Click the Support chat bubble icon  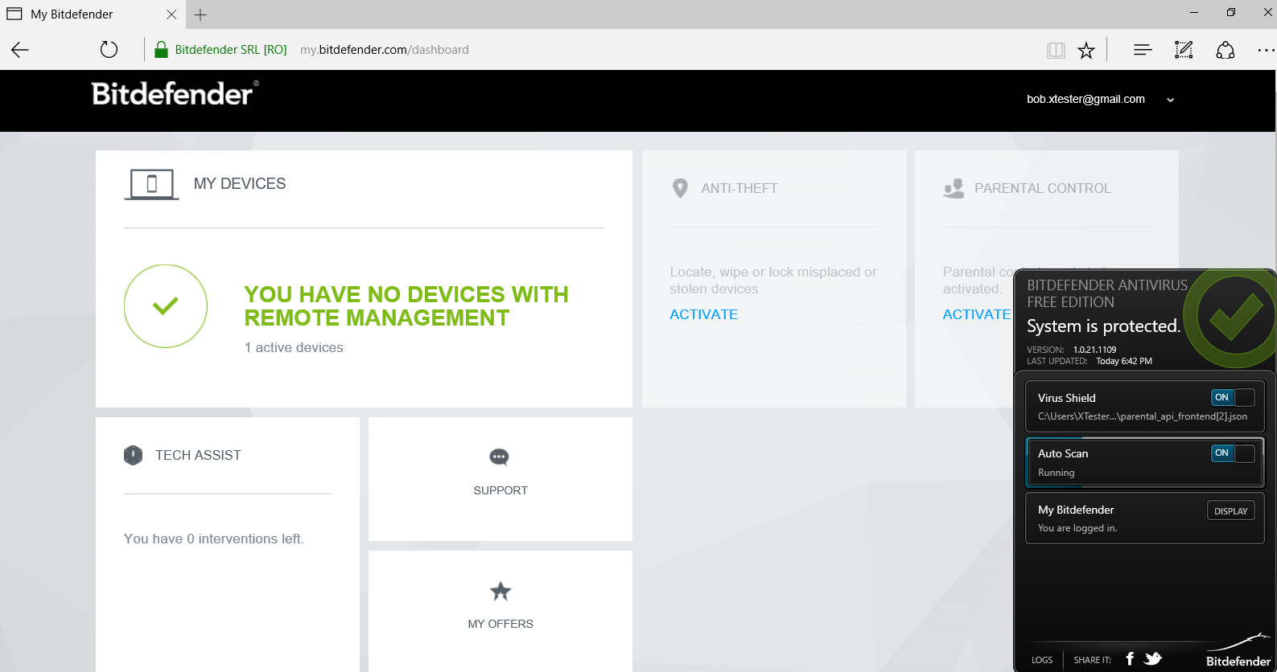500,457
